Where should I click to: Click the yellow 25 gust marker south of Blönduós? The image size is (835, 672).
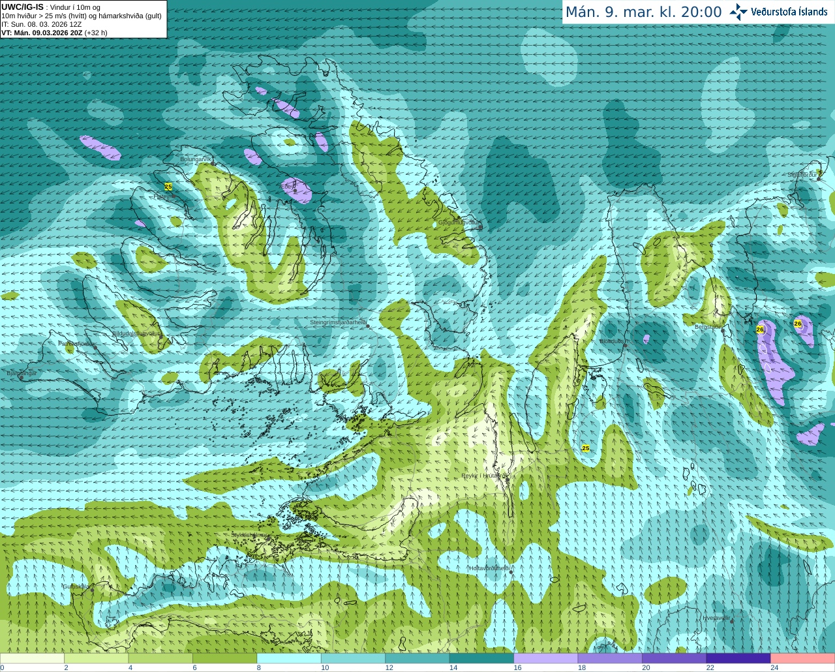pyautogui.click(x=586, y=448)
